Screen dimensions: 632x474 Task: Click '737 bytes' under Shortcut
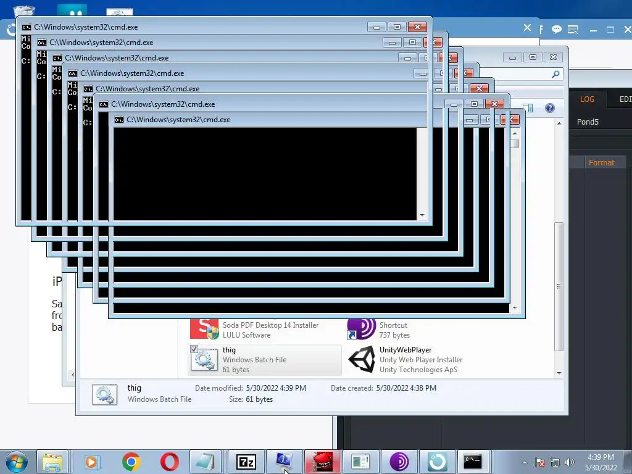coord(394,335)
